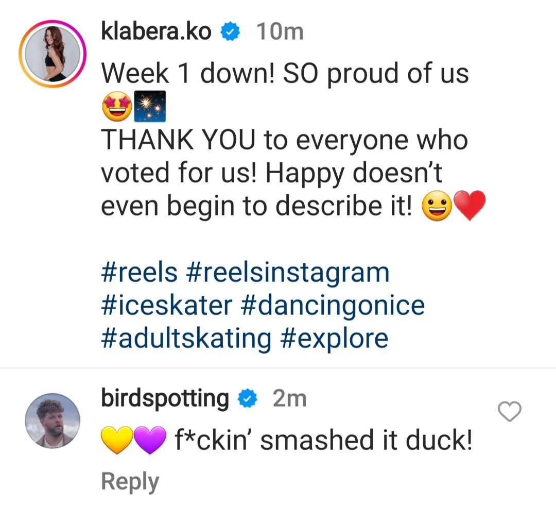Like the birdspotting comment with the heart

pyautogui.click(x=510, y=412)
